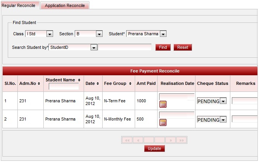Go to first page in pager
This screenshot has width=259, height=162.
[127, 140]
